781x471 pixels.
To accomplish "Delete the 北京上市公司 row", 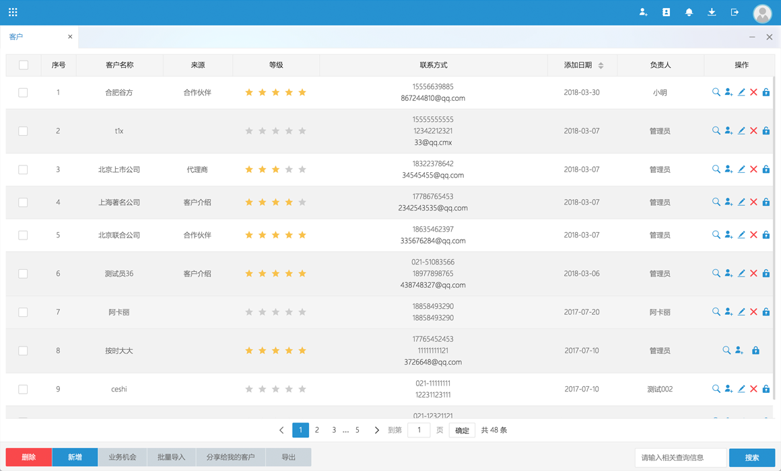I will (753, 170).
